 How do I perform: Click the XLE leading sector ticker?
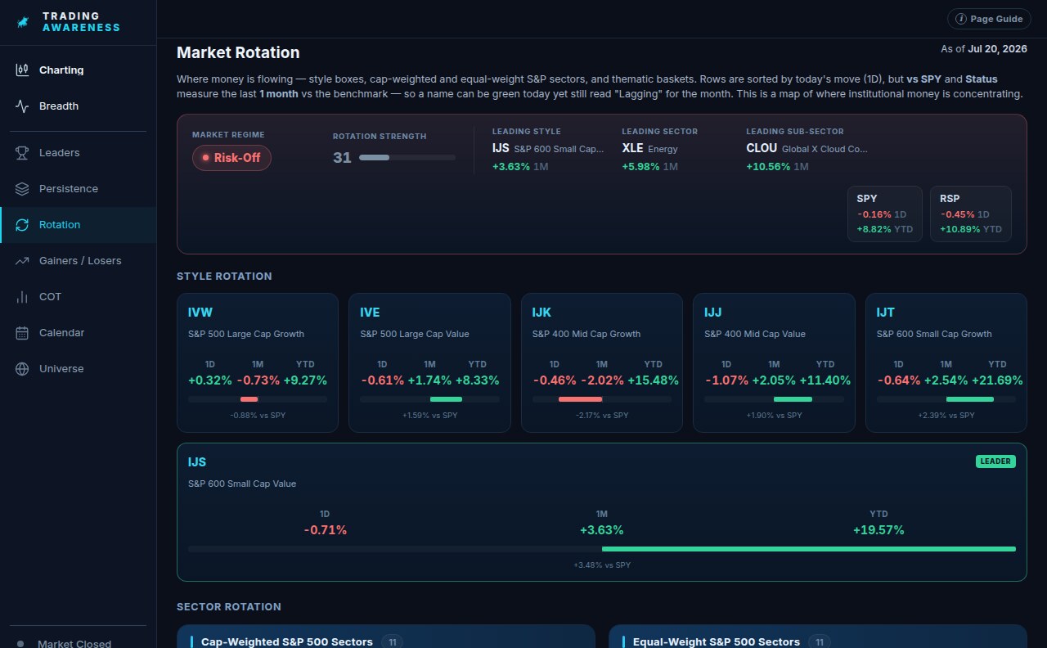click(x=632, y=148)
